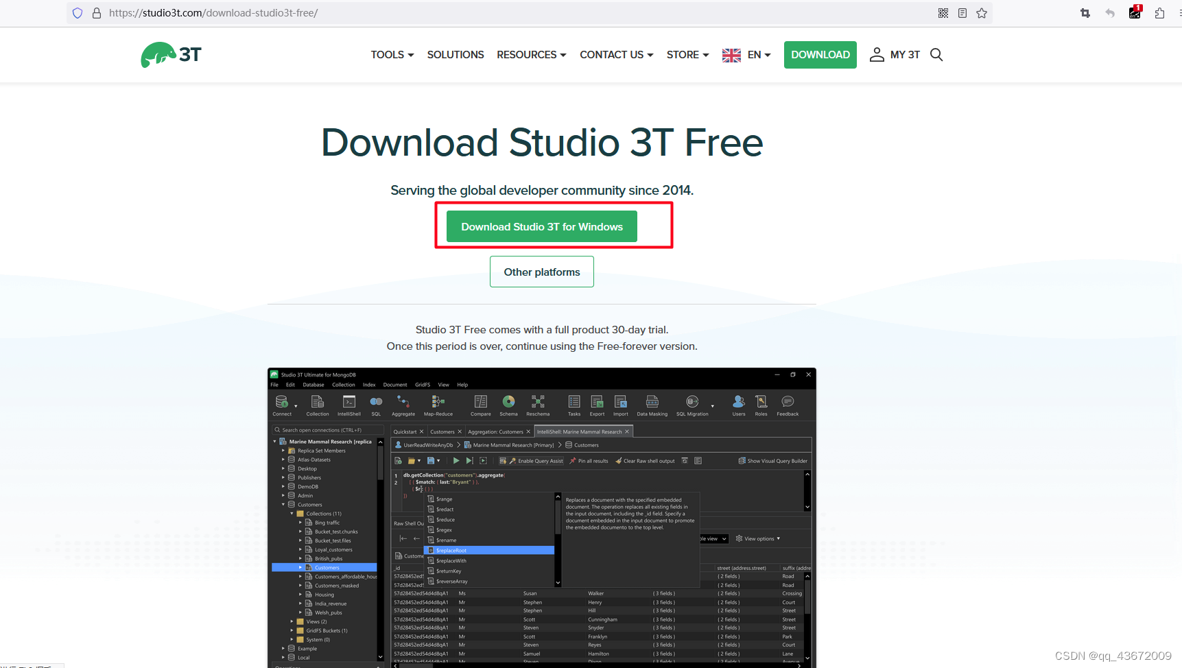Click the Studio 3T application screenshot image
The height and width of the screenshot is (668, 1182).
tap(542, 518)
